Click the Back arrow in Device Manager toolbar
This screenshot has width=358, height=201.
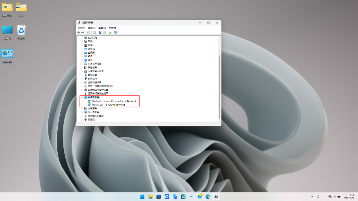(x=79, y=32)
